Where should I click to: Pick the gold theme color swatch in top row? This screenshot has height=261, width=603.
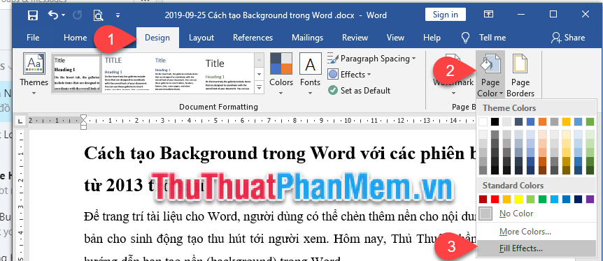[566, 121]
